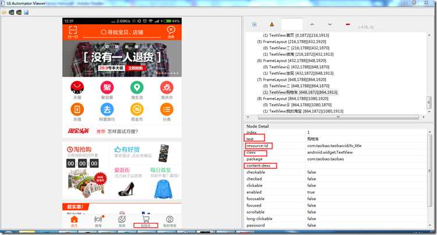The image size is (437, 235).
Task: Tap the black high heel shoe image
Action: click(126, 189)
